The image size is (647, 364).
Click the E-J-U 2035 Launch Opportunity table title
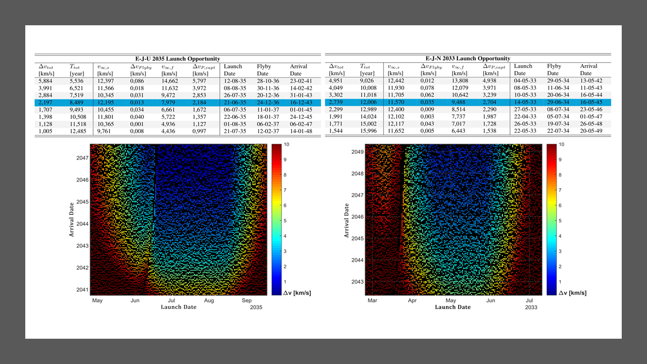click(177, 59)
